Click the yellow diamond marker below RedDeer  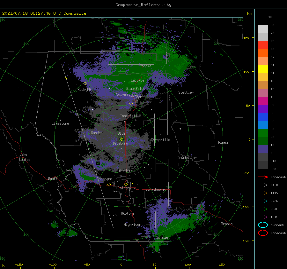(x=131, y=104)
